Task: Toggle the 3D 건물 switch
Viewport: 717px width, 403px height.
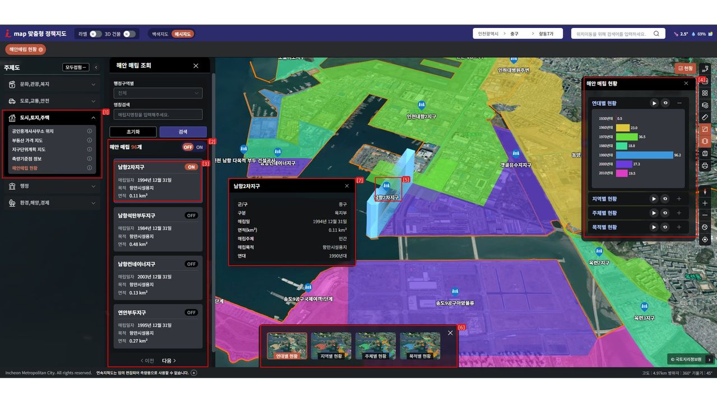Action: pos(129,34)
